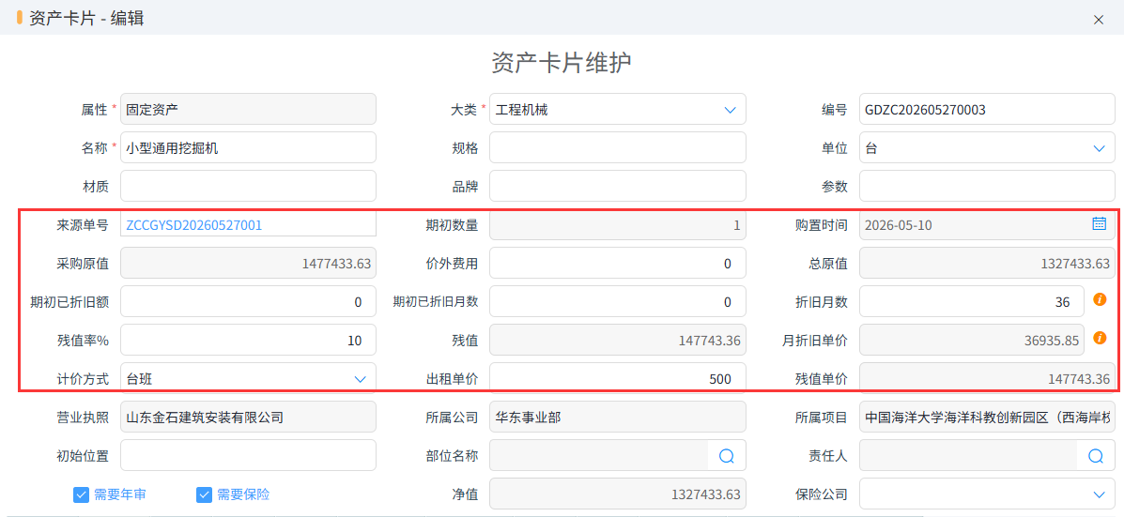Click the 期初数量 field showing 1
Viewport: 1124px width, 517px height.
[x=618, y=225]
